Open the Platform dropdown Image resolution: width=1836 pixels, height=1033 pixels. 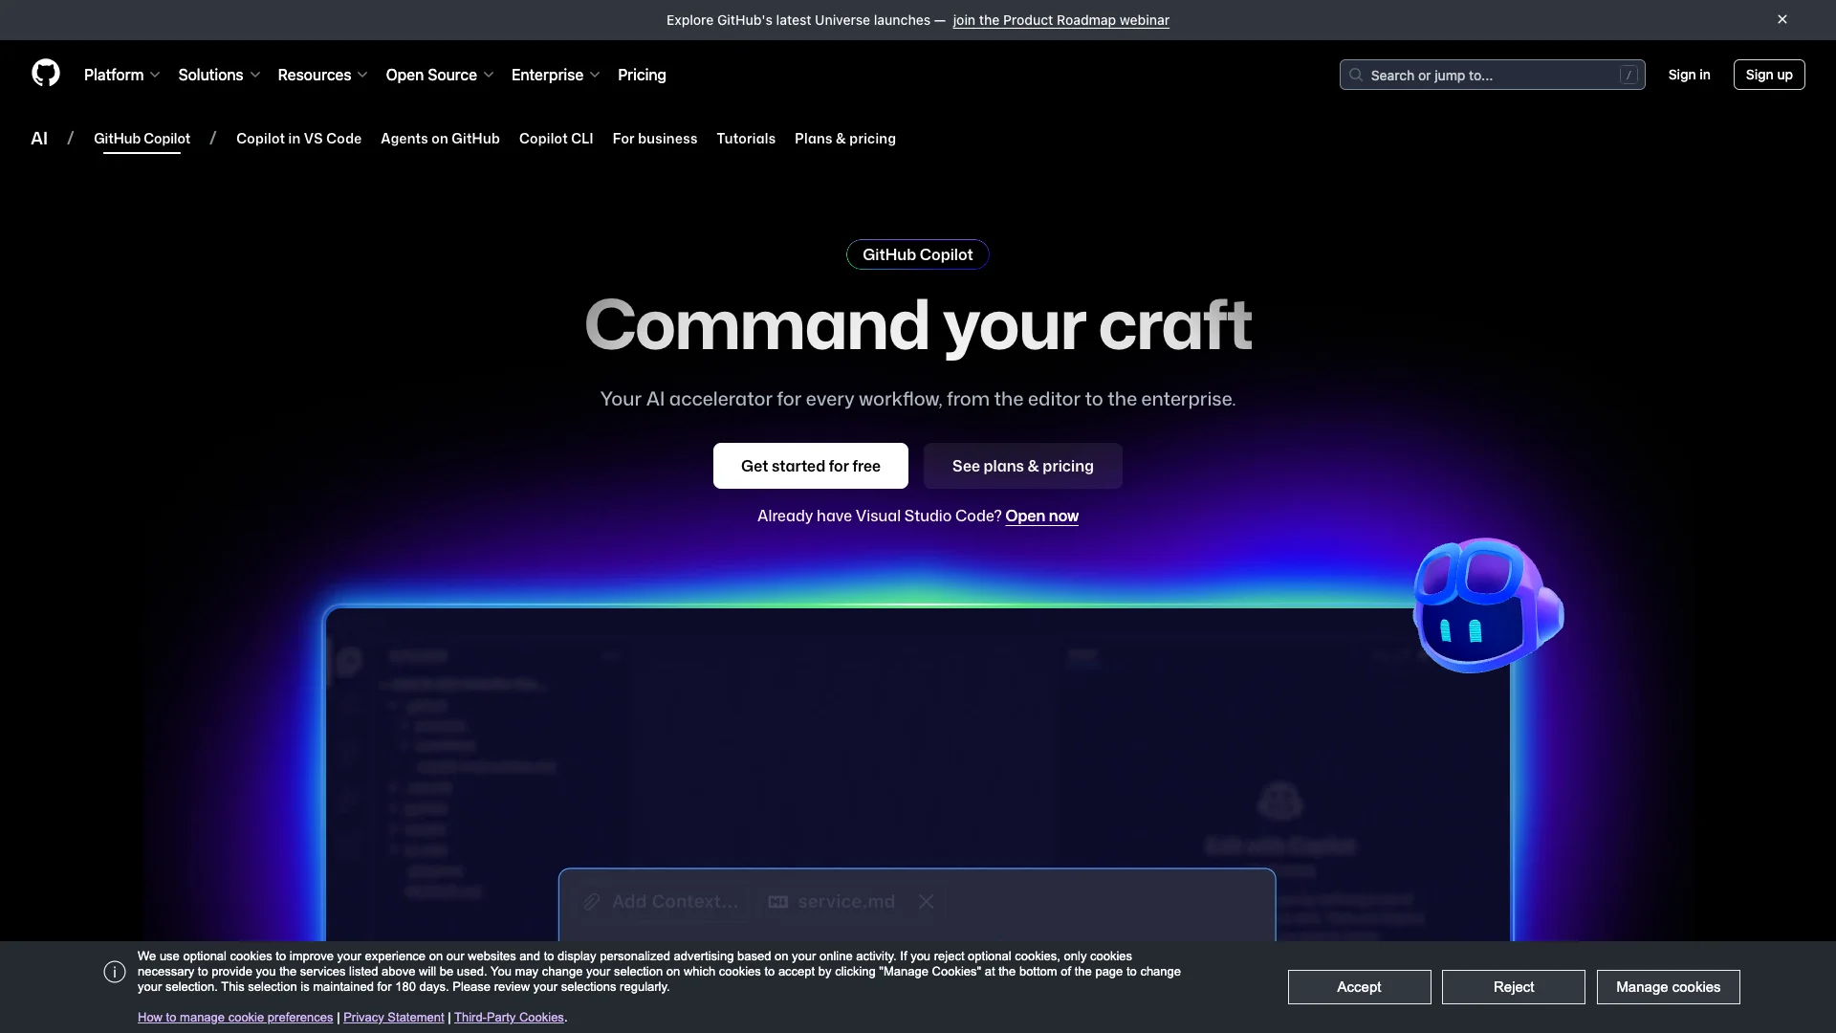click(121, 75)
